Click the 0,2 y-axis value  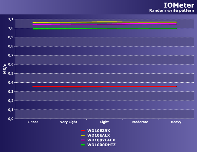tap(11, 101)
